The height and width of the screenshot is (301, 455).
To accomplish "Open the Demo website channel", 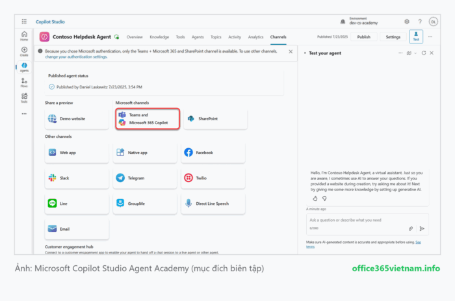I will click(x=77, y=119).
